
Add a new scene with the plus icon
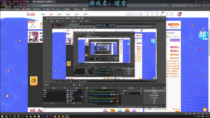(44, 103)
